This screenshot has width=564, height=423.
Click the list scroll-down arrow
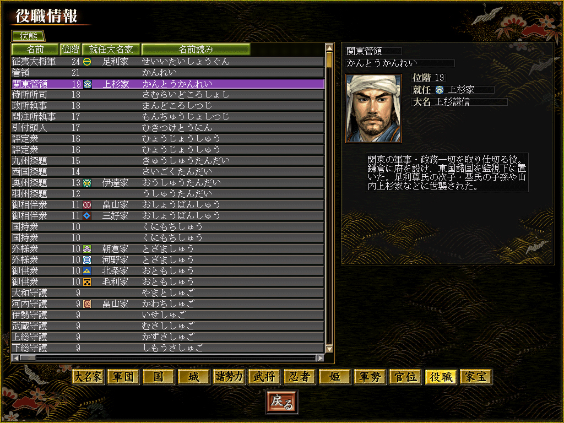(329, 349)
